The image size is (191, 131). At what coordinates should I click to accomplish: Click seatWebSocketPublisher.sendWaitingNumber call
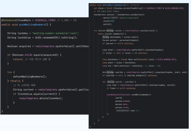click(129, 95)
